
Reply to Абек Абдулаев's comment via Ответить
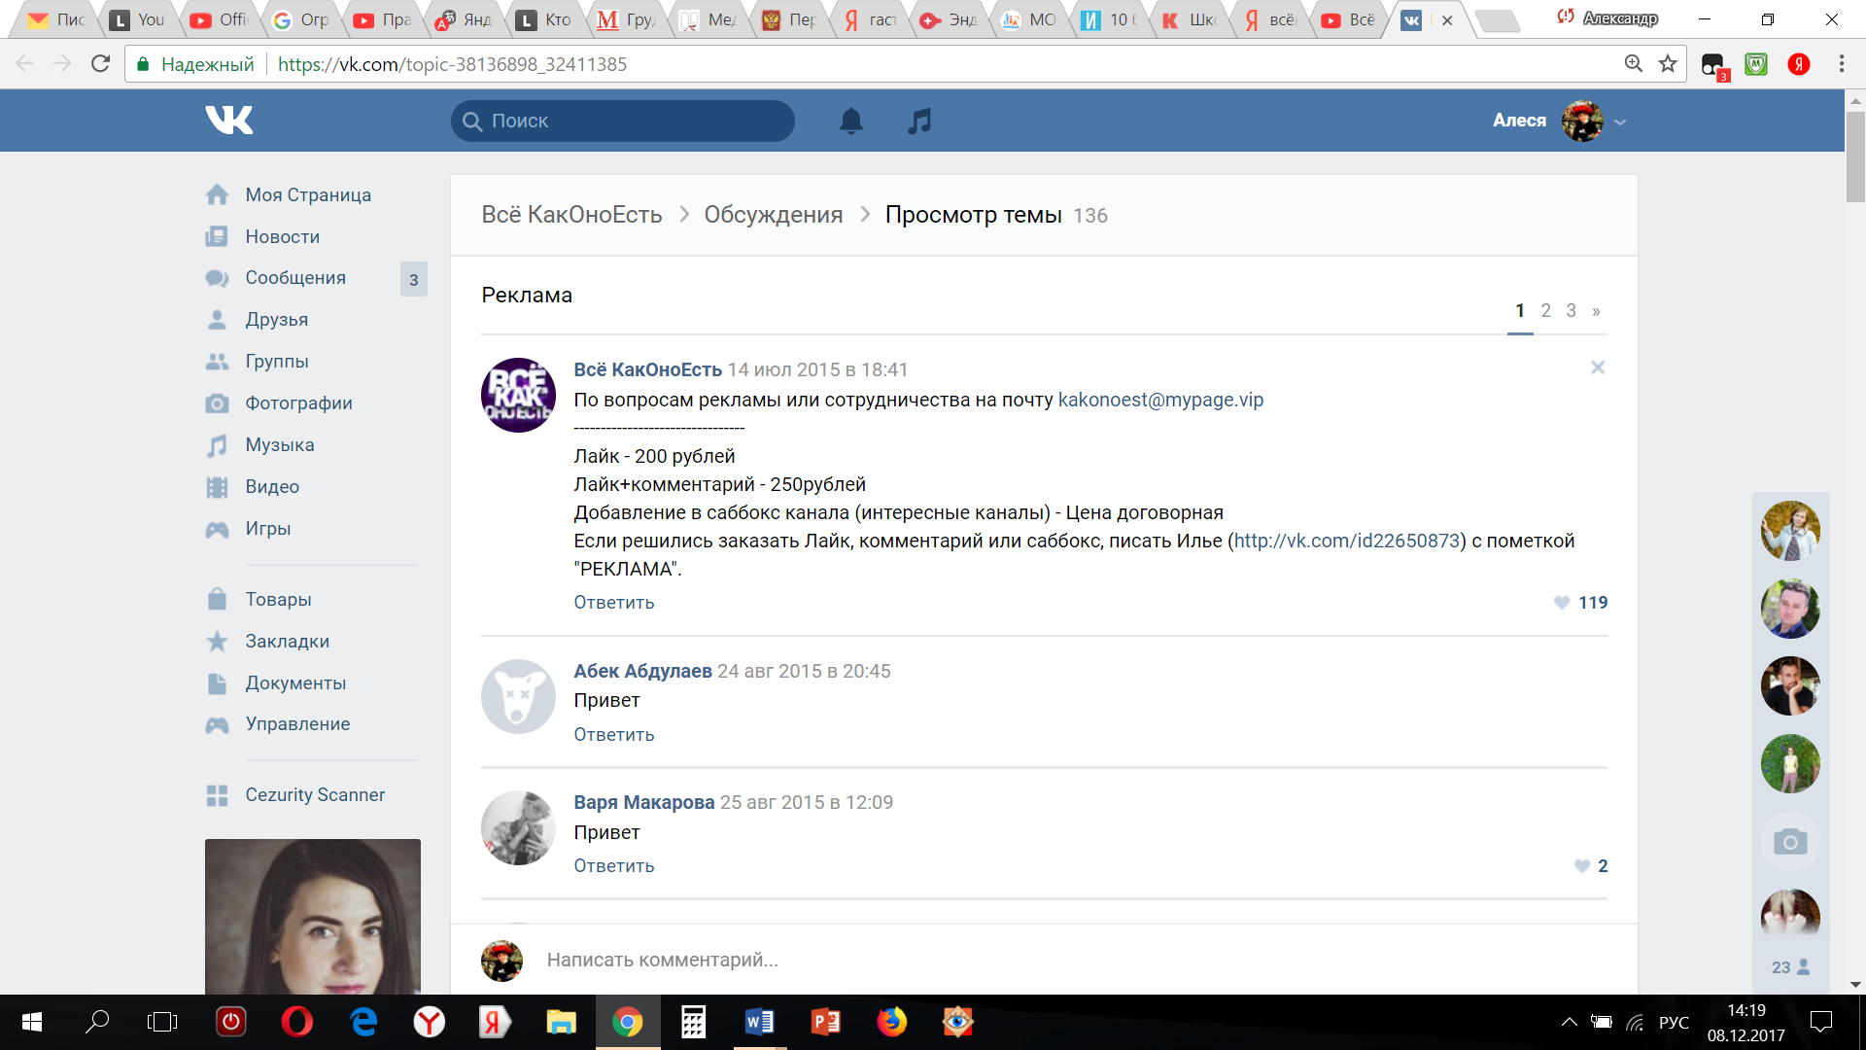click(x=613, y=735)
